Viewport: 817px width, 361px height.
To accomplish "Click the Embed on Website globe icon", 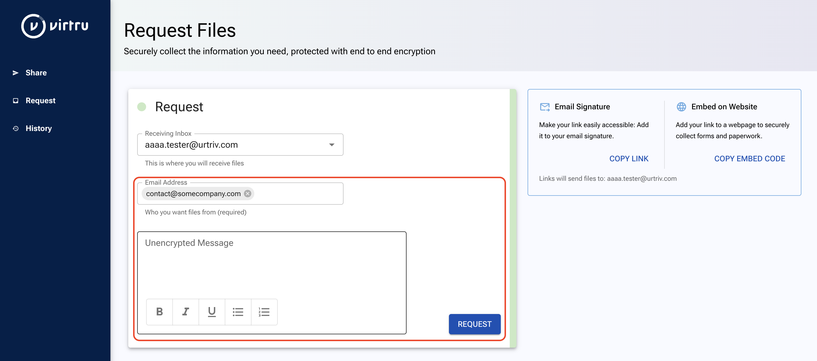I will tap(681, 107).
